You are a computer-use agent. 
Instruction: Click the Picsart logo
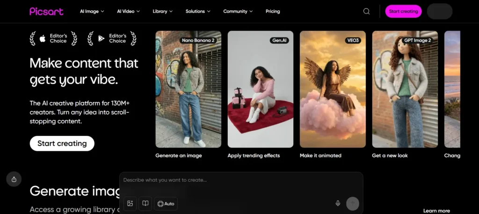coord(46,11)
